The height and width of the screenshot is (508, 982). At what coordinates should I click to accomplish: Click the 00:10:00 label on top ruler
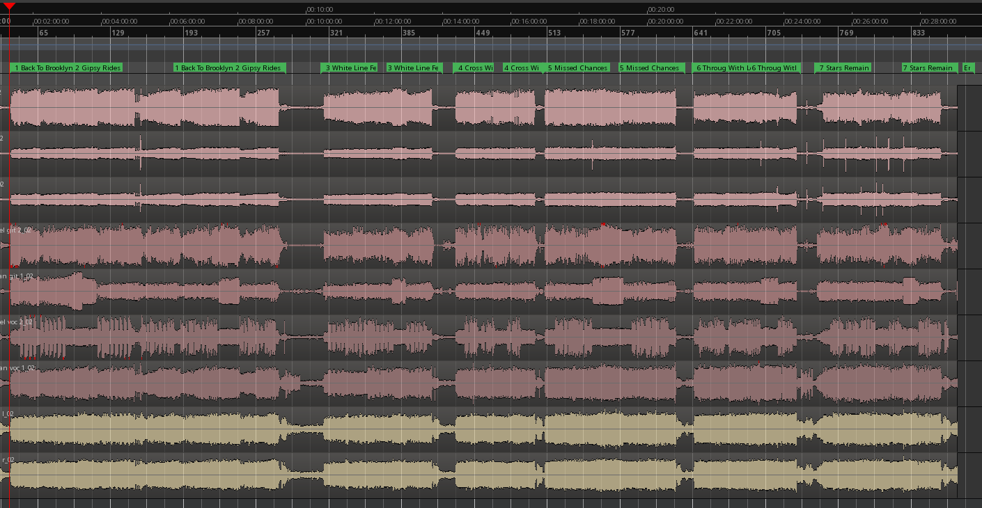320,10
